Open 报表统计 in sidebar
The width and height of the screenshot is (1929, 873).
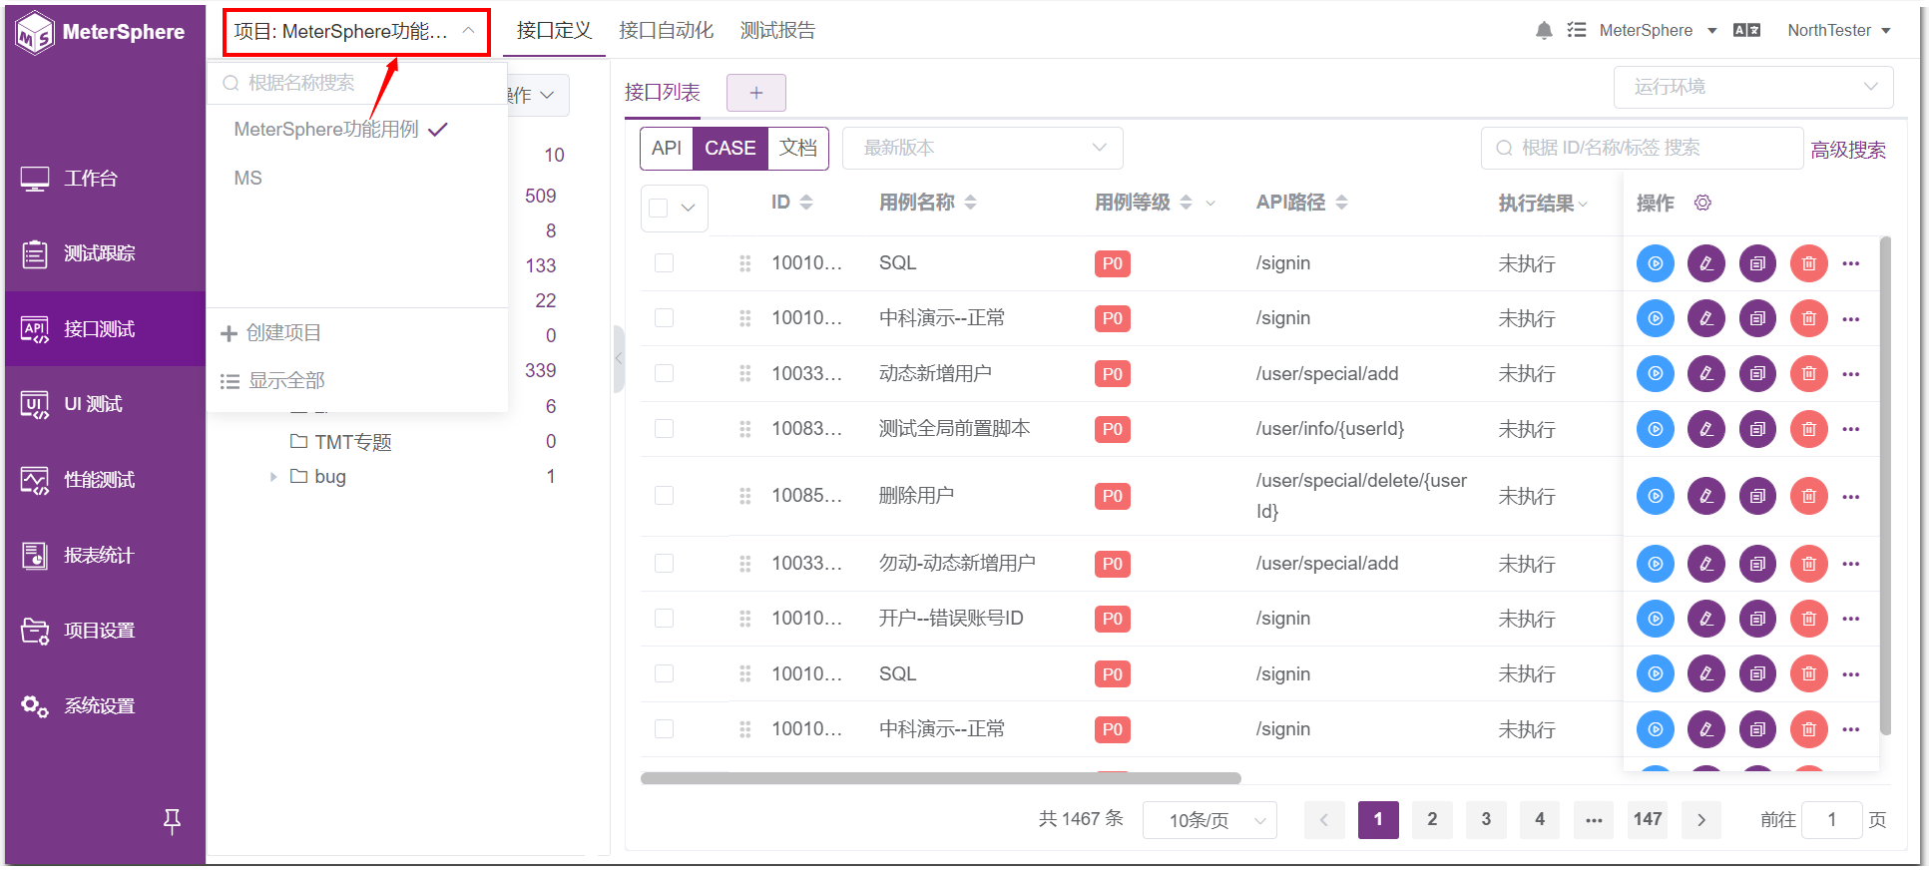click(105, 556)
